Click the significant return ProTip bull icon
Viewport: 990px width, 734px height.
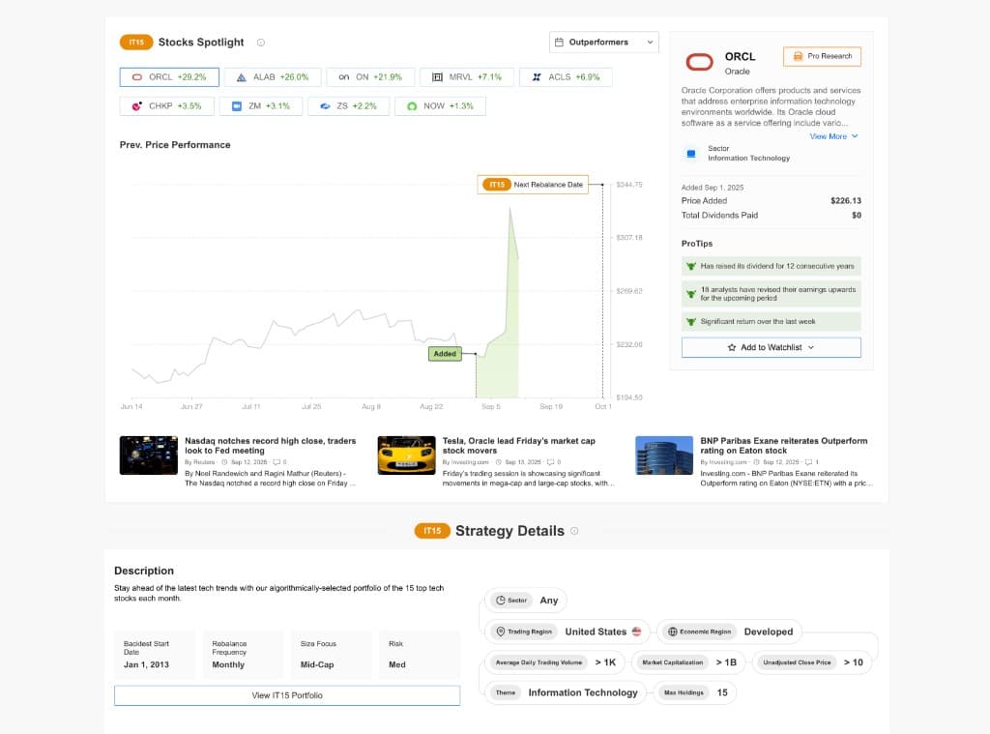pos(691,322)
